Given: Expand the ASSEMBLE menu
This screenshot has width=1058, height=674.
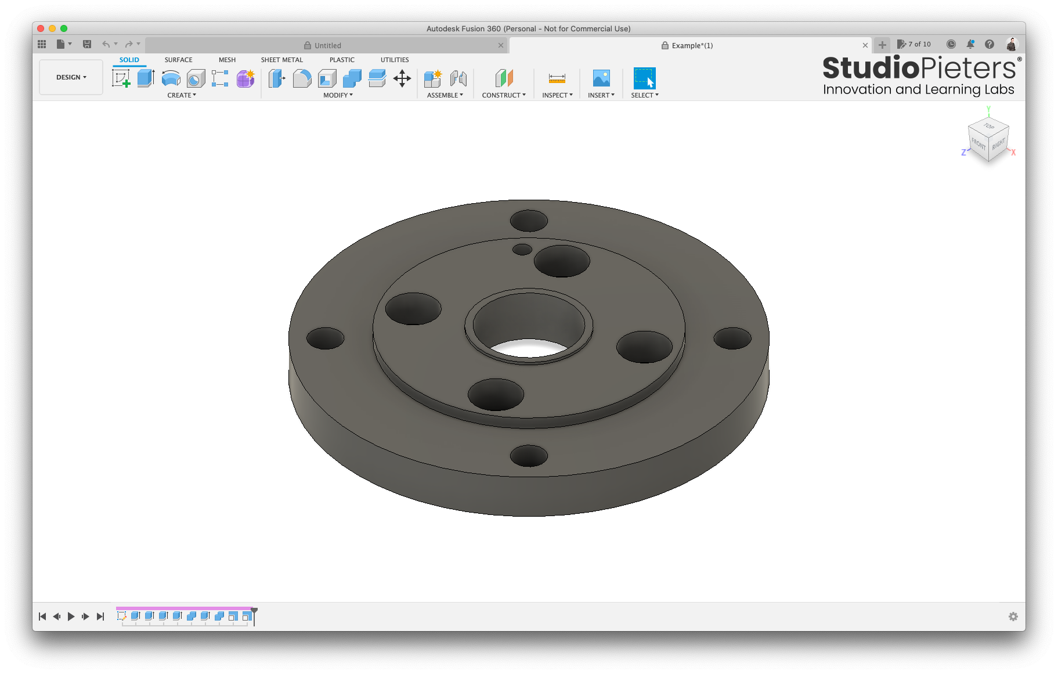Looking at the screenshot, I should (x=445, y=95).
